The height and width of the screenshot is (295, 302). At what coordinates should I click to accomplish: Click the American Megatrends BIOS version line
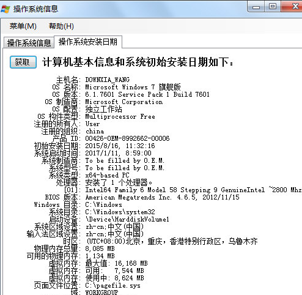[x=162, y=197]
